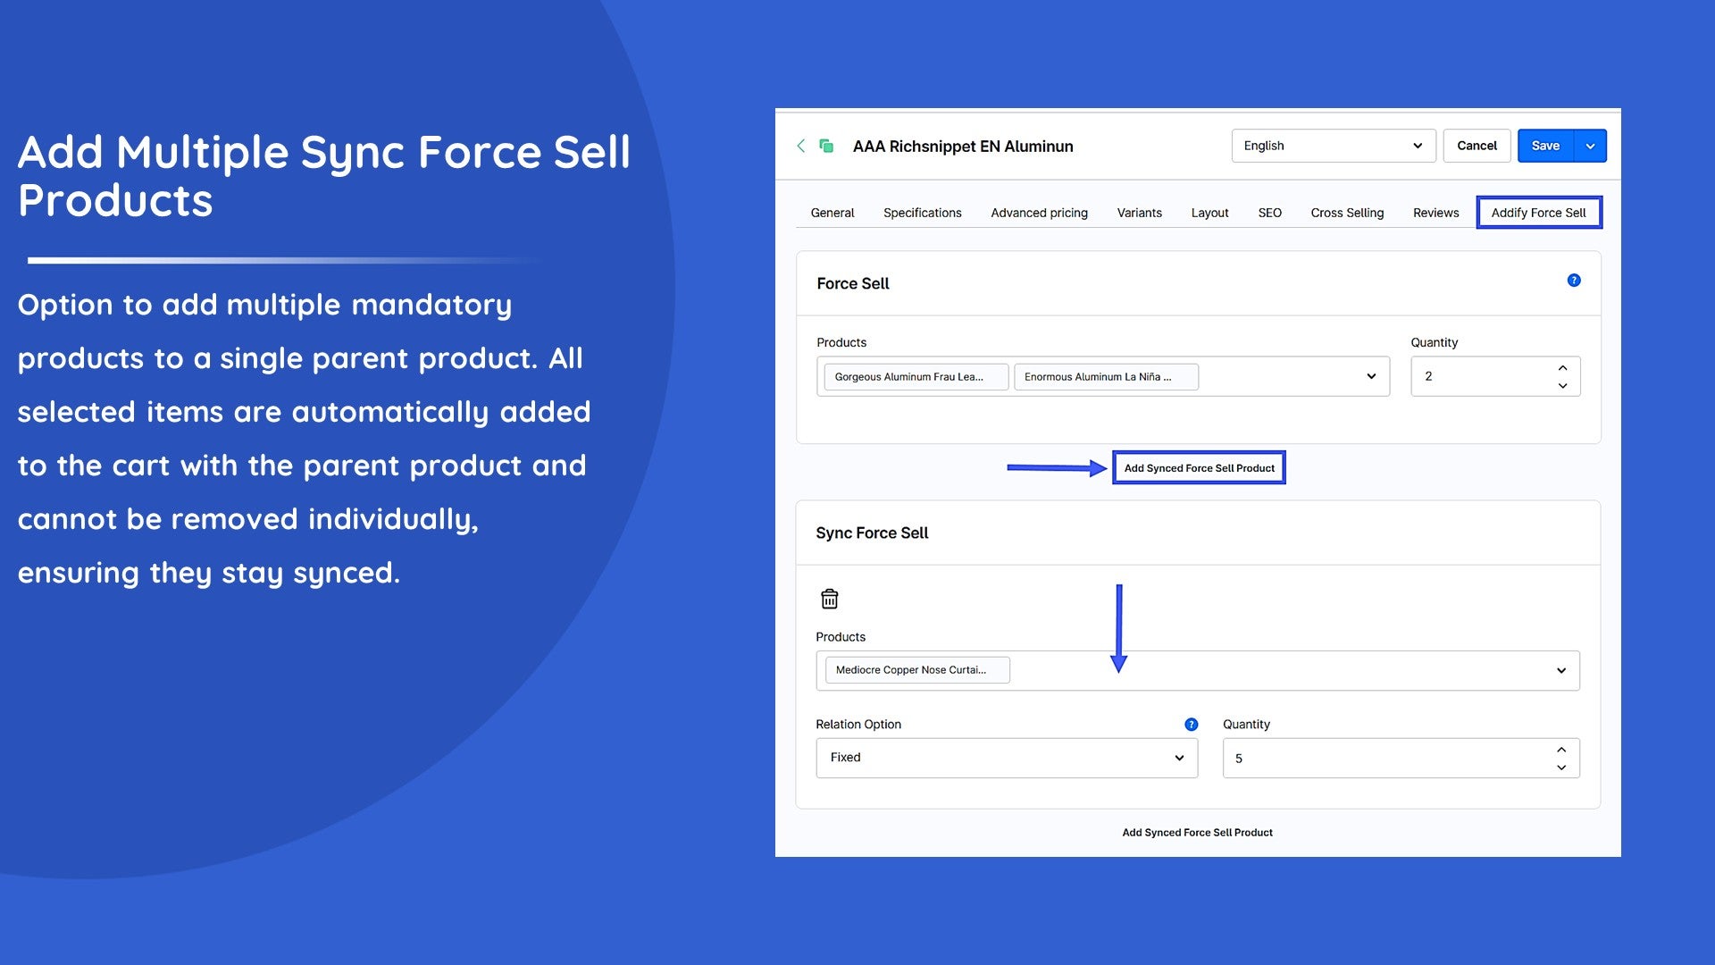This screenshot has width=1715, height=965.
Task: Switch to the Addify Force Sell tab
Action: click(1538, 213)
